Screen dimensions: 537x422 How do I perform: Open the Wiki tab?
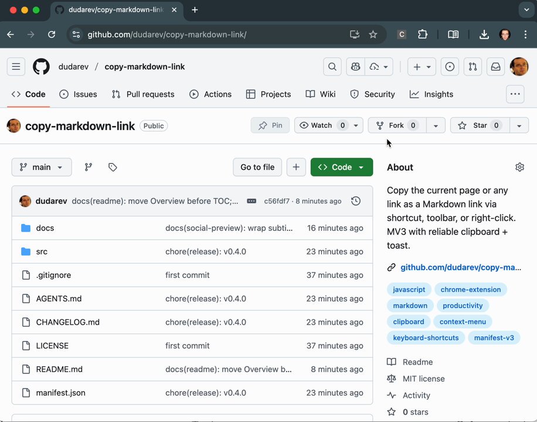pos(321,94)
